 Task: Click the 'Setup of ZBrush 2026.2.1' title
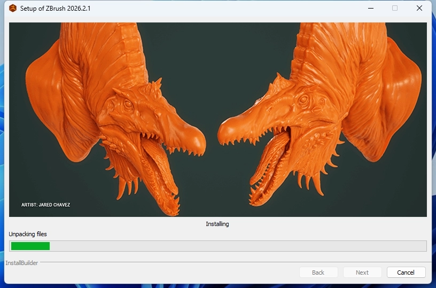[56, 9]
